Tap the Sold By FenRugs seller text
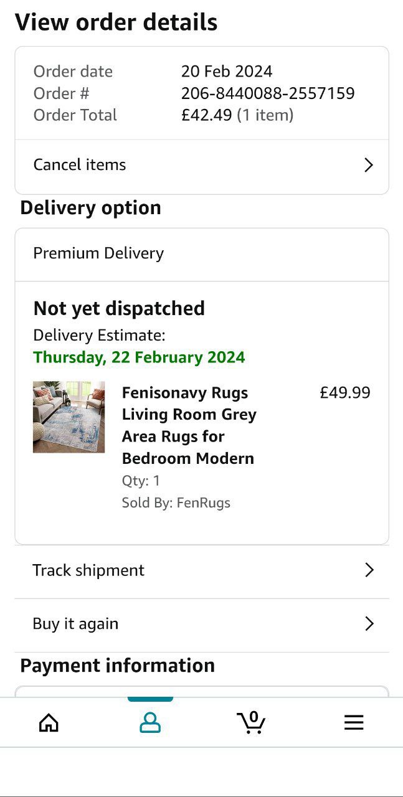The height and width of the screenshot is (797, 403). (176, 503)
